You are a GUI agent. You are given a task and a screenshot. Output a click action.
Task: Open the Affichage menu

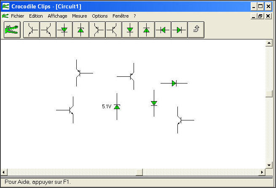[x=57, y=16]
